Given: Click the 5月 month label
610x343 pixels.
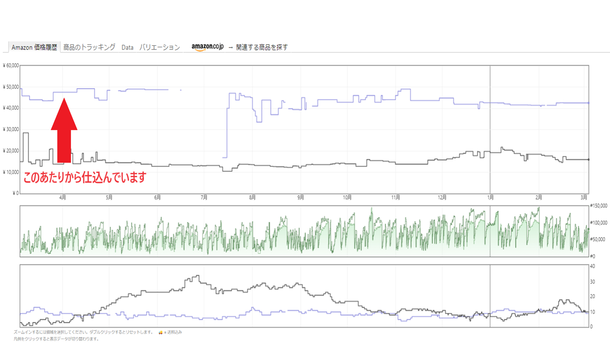Looking at the screenshot, I should point(109,197).
